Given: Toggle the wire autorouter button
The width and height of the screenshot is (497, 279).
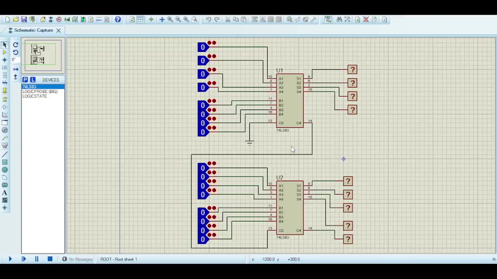Looking at the screenshot, I should (328, 19).
